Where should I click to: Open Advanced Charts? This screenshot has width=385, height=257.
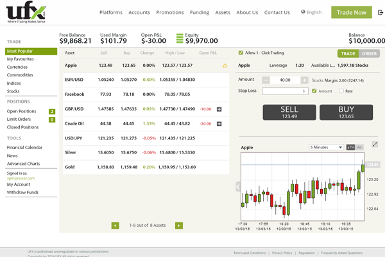point(23,164)
